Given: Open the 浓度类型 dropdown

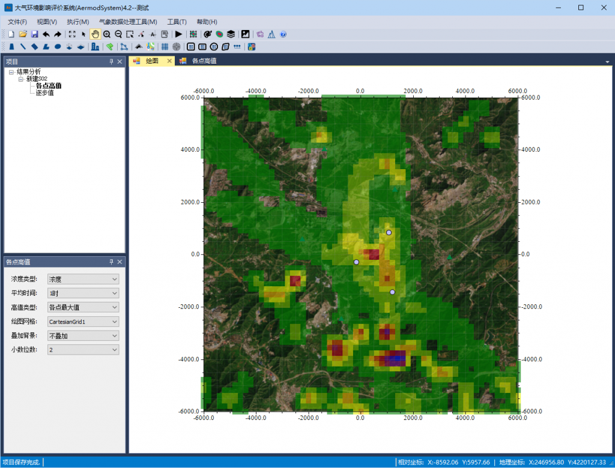Looking at the screenshot, I should pos(83,279).
